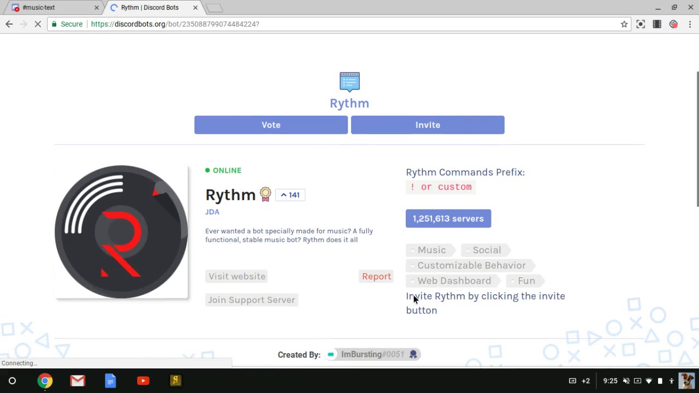Click the '! or custom' prefix code

[441, 187]
